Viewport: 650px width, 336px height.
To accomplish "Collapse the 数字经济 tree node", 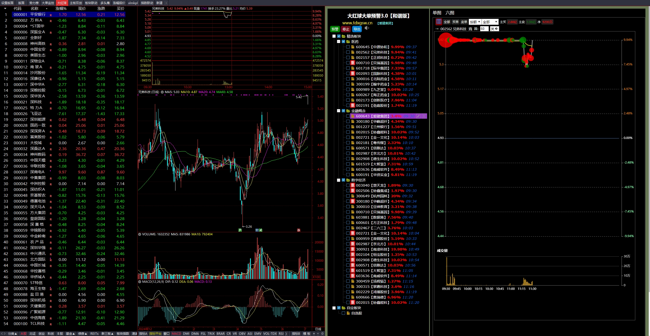I will tap(338, 180).
